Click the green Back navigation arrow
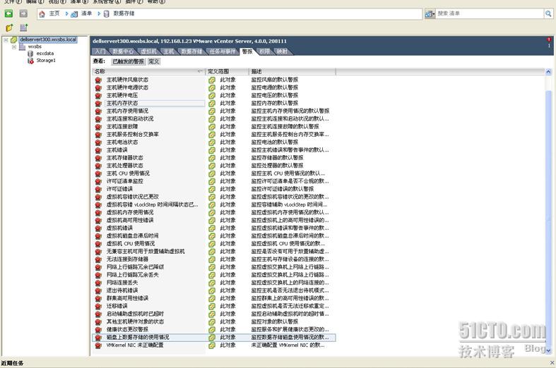 click(8, 13)
